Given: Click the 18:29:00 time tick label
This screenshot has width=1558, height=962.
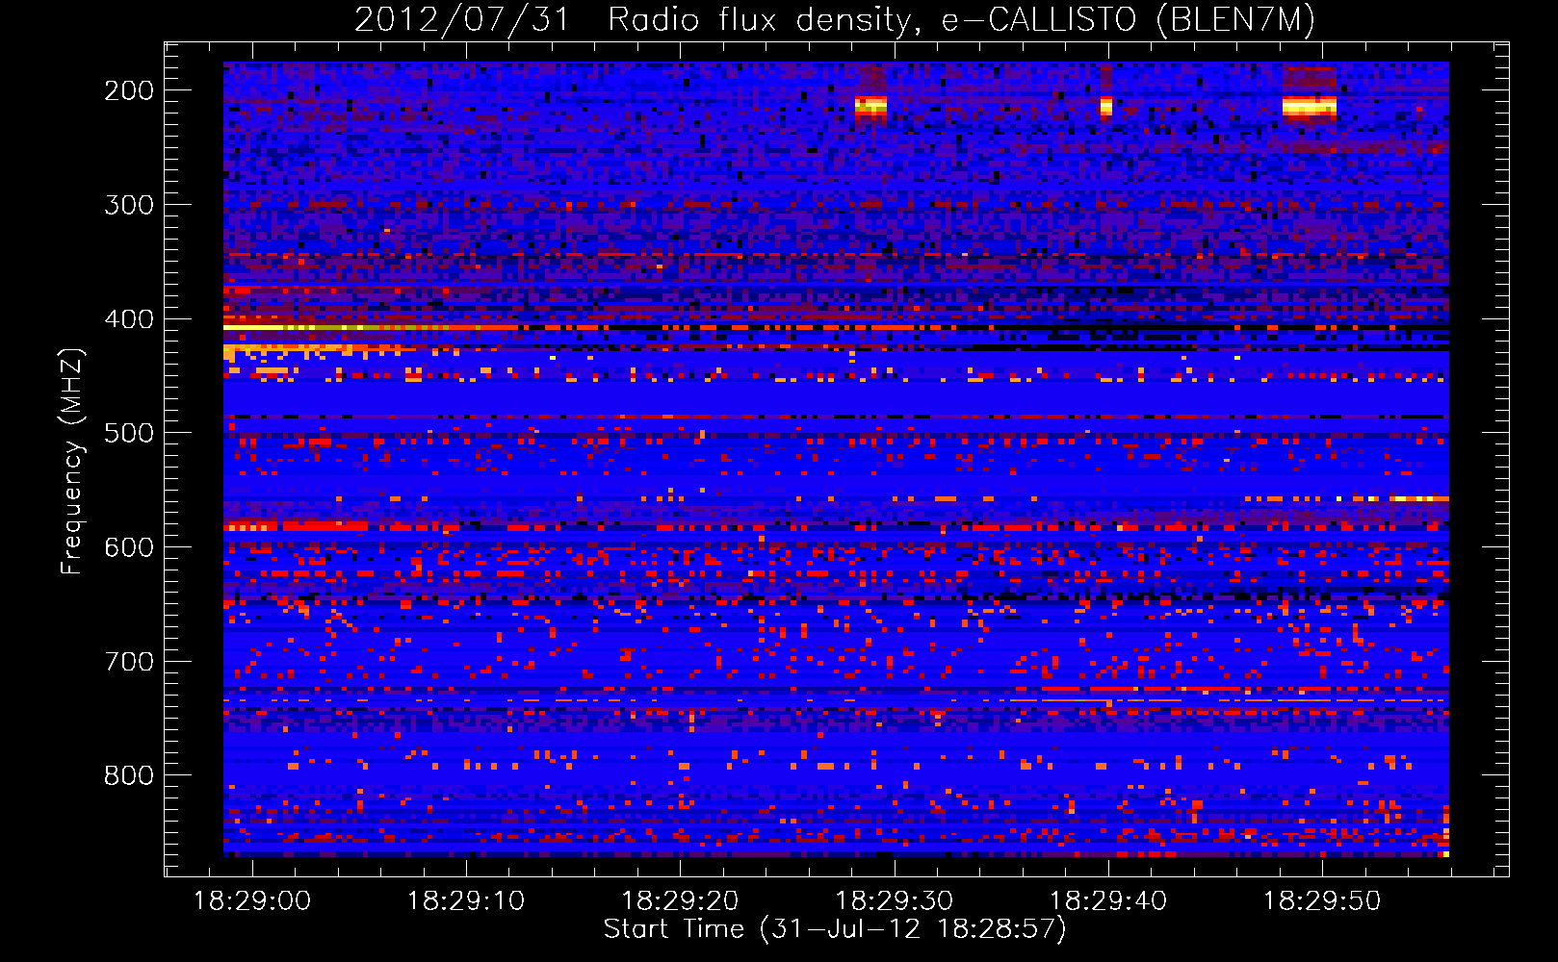Looking at the screenshot, I should 252,901.
